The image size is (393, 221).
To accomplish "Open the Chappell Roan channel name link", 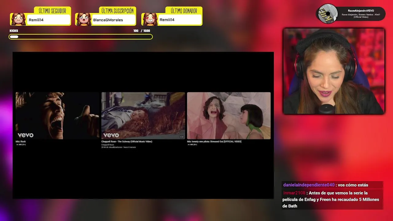I will coord(107,145).
